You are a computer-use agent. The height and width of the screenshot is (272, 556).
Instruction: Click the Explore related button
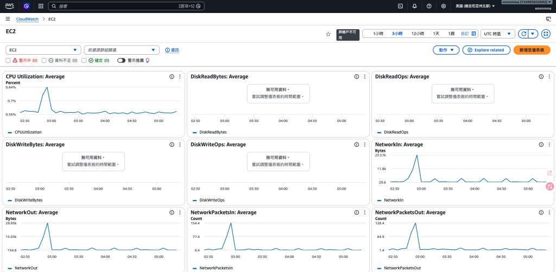pyautogui.click(x=486, y=50)
